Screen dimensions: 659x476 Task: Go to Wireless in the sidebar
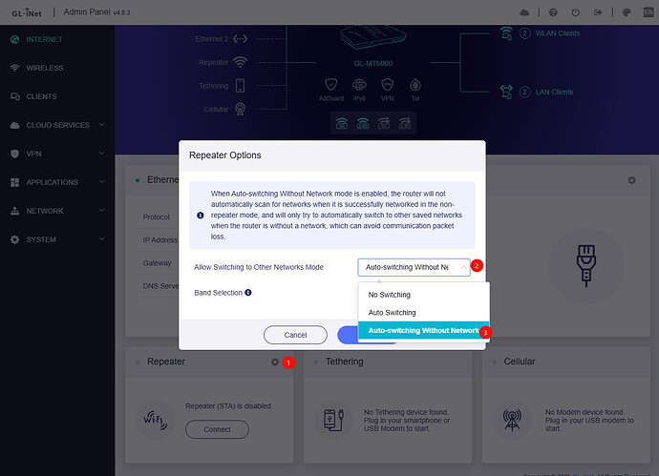[x=46, y=68]
